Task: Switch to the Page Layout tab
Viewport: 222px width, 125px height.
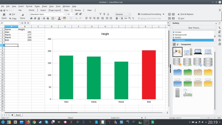Action: tap(55, 10)
